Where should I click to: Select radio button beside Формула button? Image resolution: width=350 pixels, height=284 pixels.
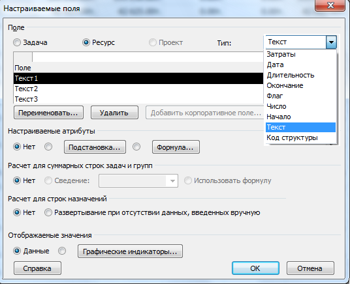coord(136,147)
